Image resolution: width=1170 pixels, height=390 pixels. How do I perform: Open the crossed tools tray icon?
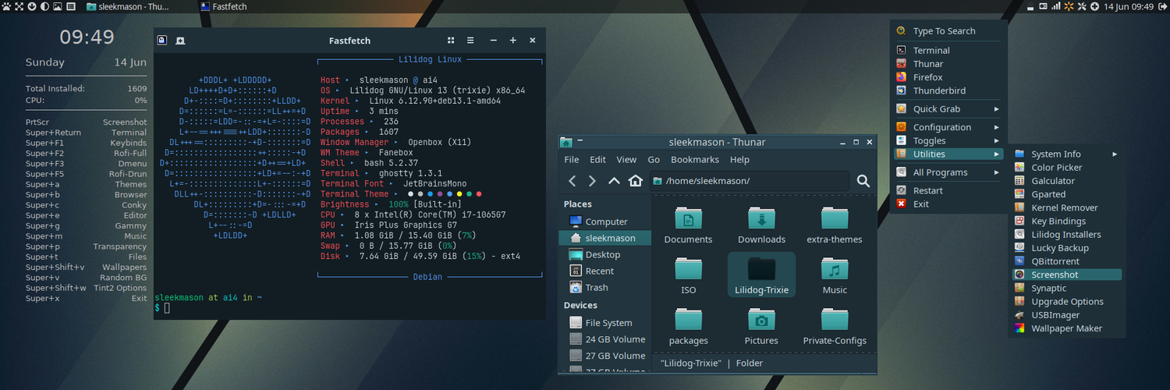(1082, 6)
